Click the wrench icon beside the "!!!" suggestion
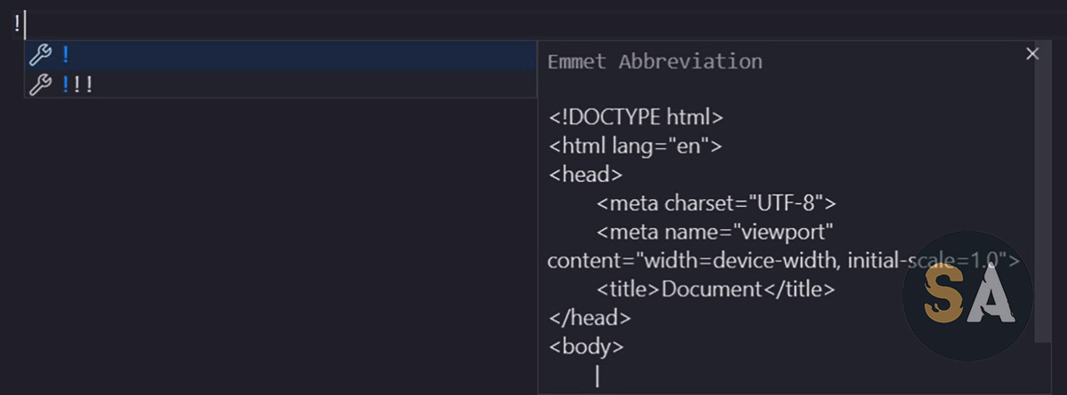 click(40, 84)
